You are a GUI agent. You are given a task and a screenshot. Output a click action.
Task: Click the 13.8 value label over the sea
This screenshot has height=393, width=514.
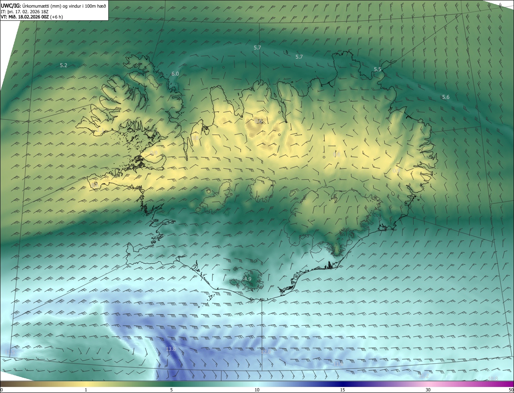click(171, 349)
